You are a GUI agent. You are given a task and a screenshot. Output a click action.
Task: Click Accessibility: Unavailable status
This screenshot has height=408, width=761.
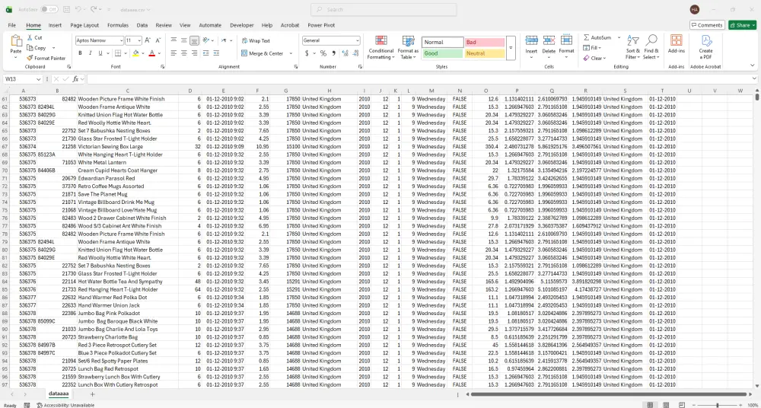65,405
